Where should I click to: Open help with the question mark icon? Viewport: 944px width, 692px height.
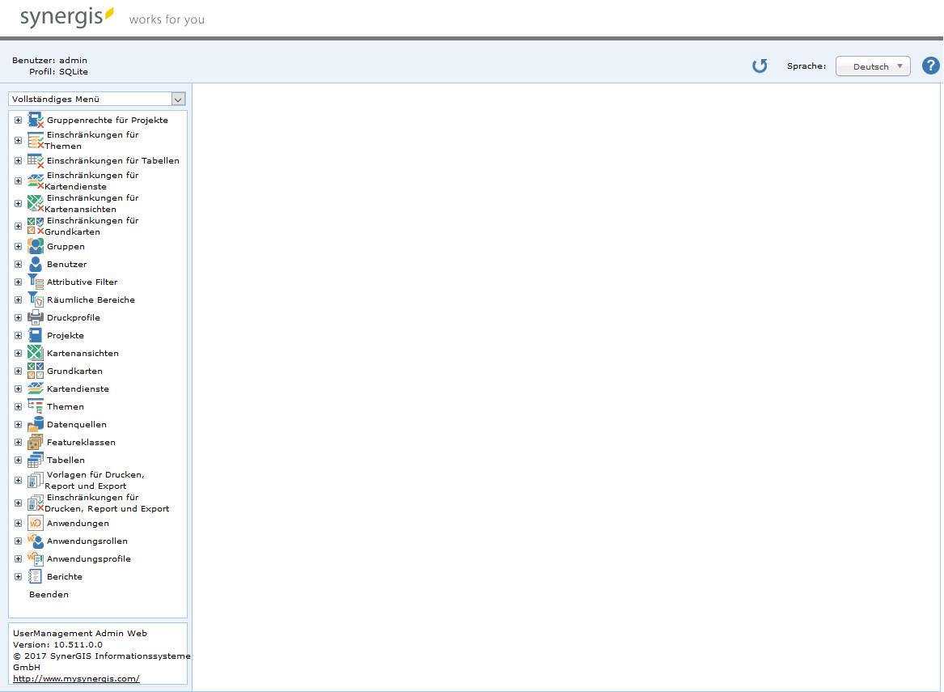(931, 66)
